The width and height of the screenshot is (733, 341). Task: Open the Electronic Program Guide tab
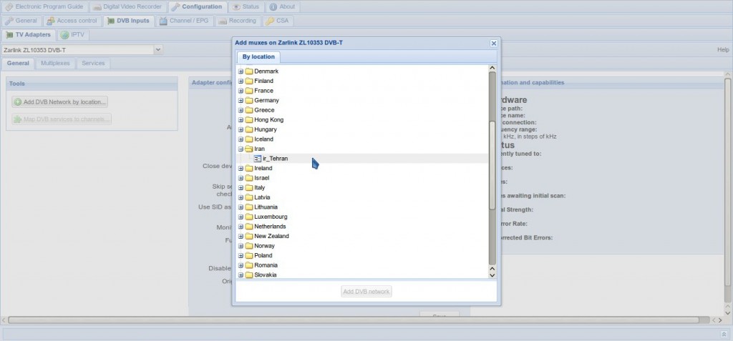tap(44, 7)
